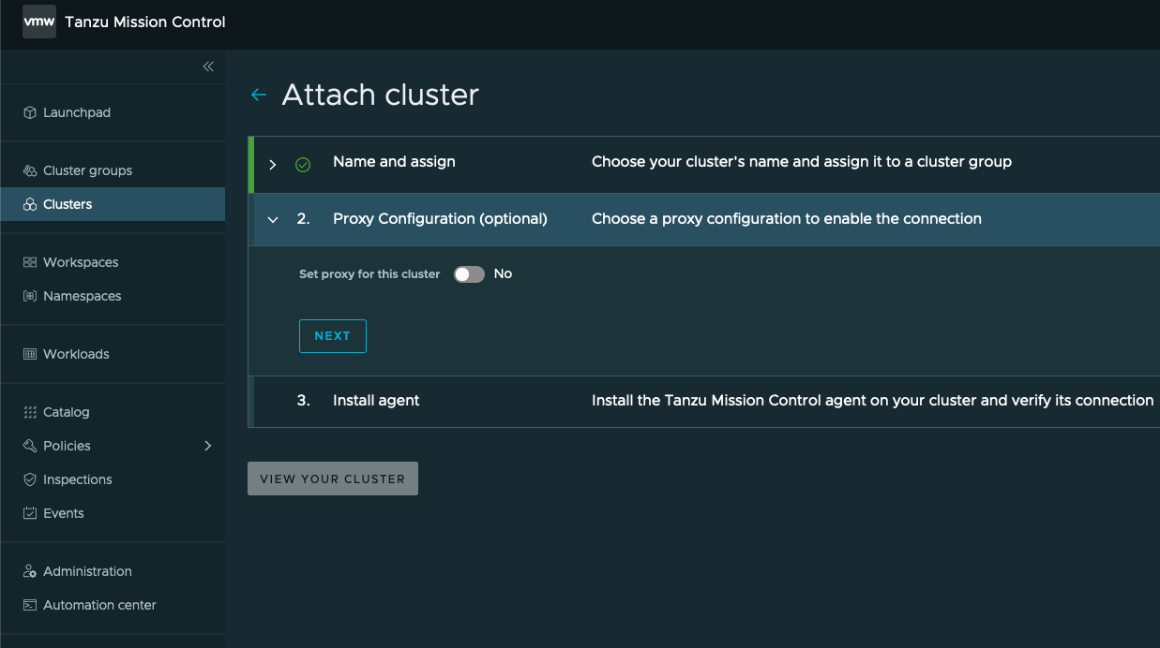This screenshot has width=1160, height=648.
Task: Click the VMware logo in the header
Action: tap(38, 21)
